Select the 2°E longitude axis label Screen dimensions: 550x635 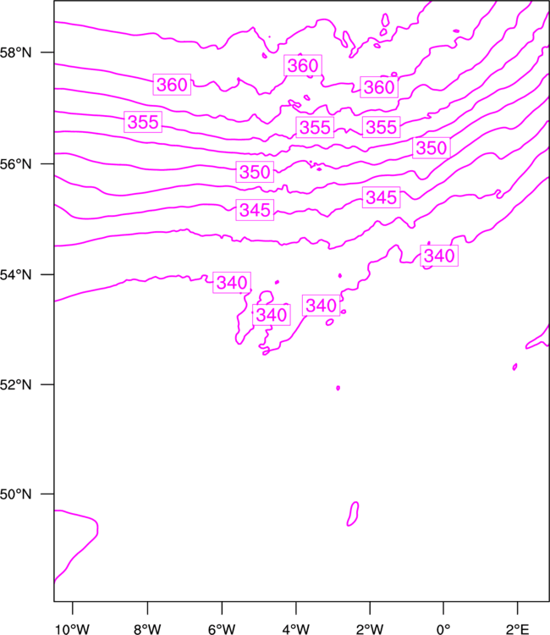pos(518,629)
